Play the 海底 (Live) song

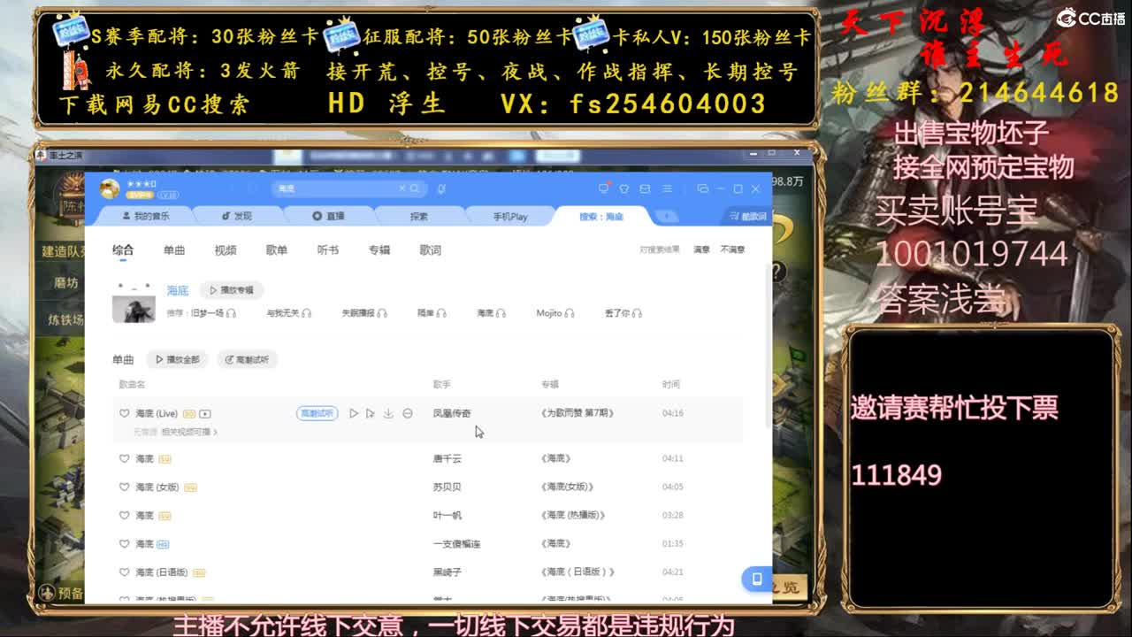coord(353,413)
